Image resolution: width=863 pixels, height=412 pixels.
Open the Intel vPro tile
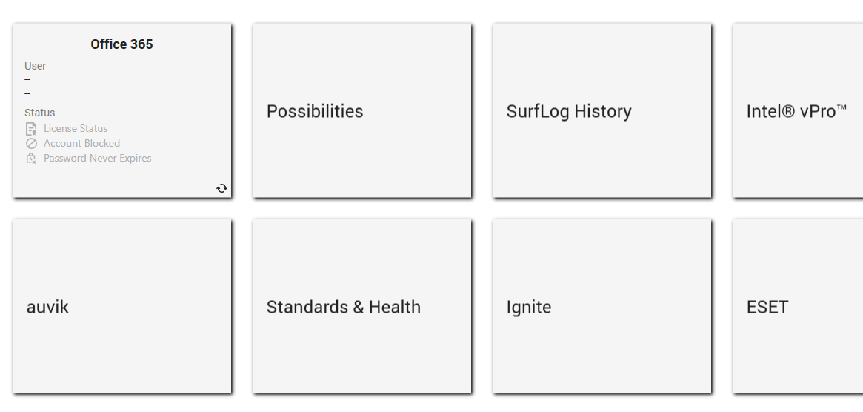pyautogui.click(x=798, y=110)
